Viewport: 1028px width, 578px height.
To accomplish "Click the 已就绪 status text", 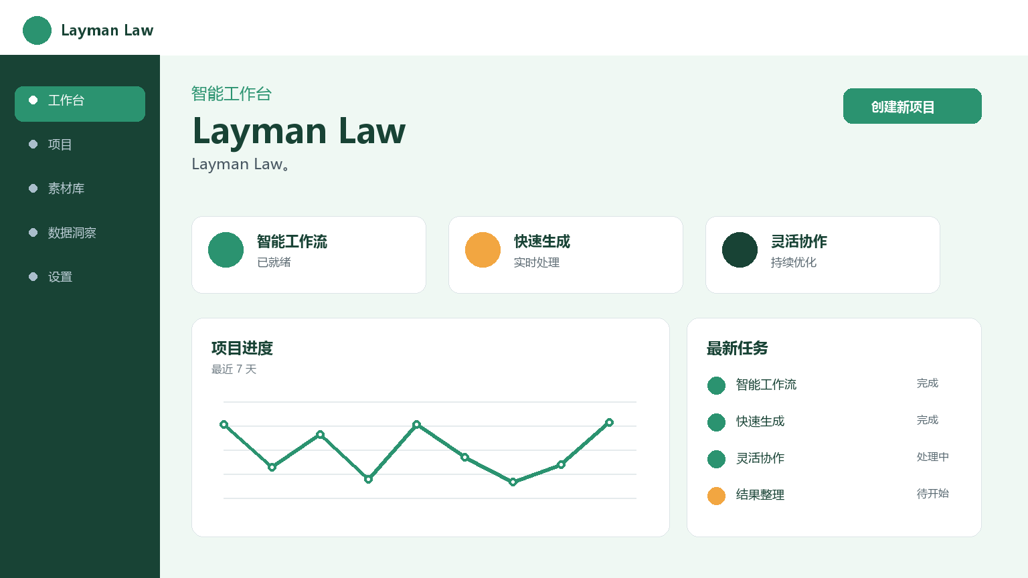I will click(x=274, y=262).
